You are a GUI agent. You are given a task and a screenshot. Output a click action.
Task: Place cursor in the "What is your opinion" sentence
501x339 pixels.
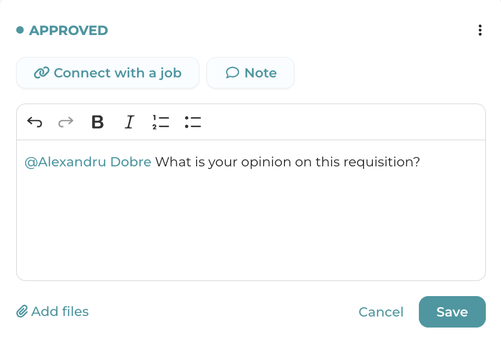tap(288, 162)
